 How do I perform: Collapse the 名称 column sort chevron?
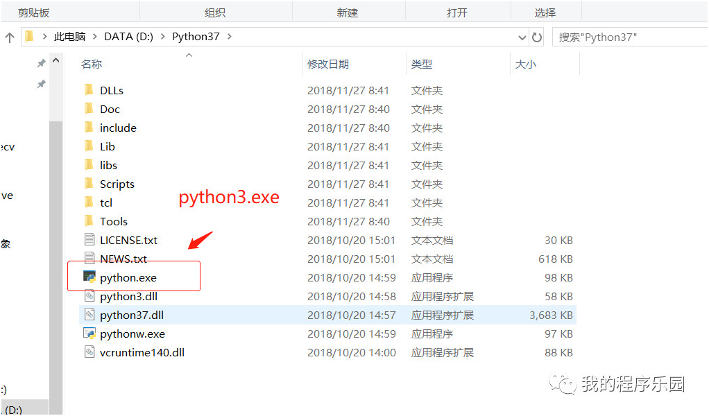tap(189, 54)
